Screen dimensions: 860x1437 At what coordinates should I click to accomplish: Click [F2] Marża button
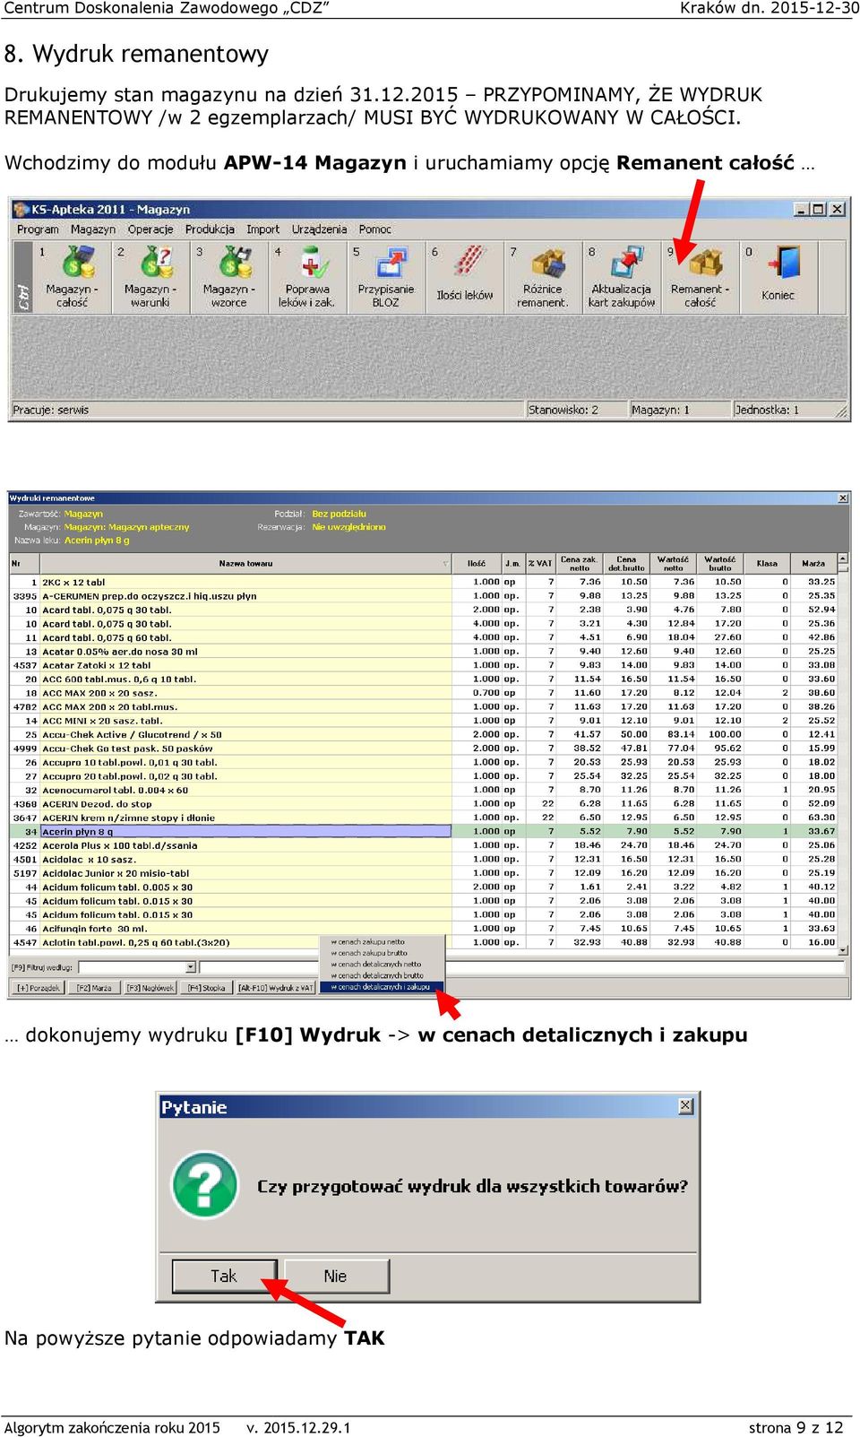point(94,988)
